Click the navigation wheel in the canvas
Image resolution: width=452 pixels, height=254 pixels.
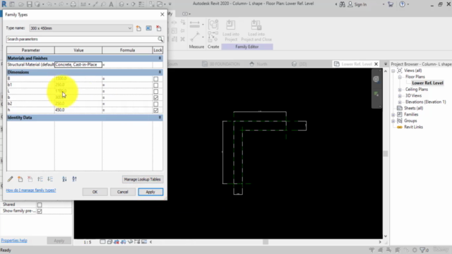coord(376,79)
